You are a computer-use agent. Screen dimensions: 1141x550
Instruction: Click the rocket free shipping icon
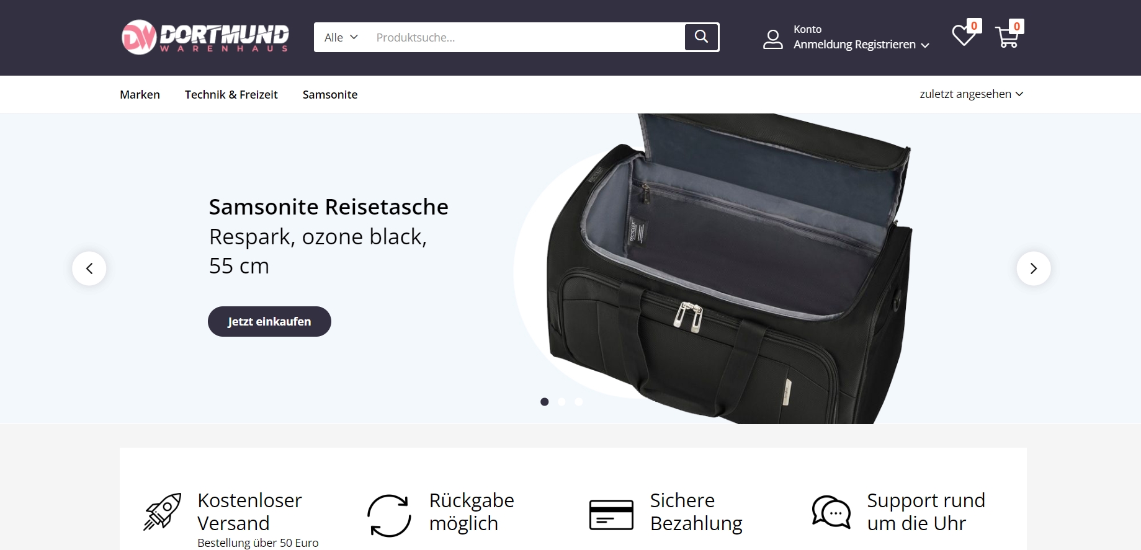[163, 512]
